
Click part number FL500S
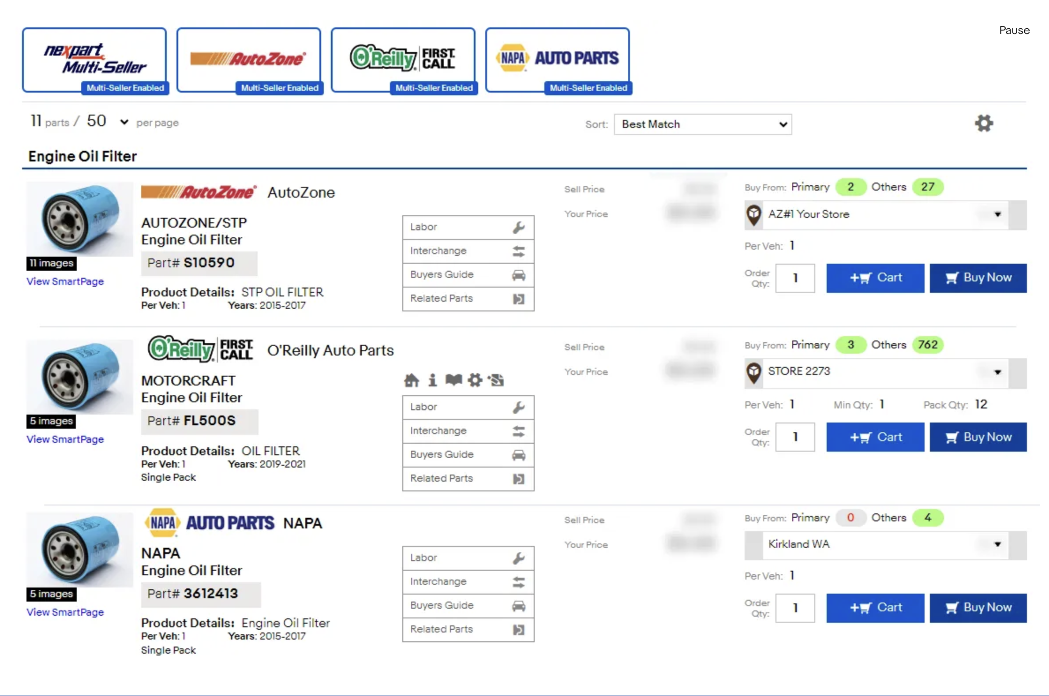[210, 421]
